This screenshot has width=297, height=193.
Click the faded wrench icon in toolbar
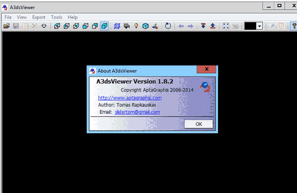pyautogui.click(x=272, y=26)
